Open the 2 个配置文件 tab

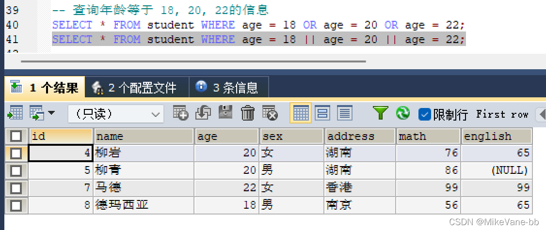pyautogui.click(x=137, y=87)
